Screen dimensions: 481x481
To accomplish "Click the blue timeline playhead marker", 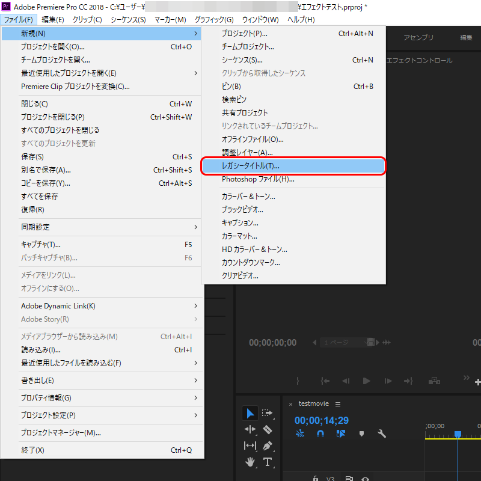I will pos(458,434).
